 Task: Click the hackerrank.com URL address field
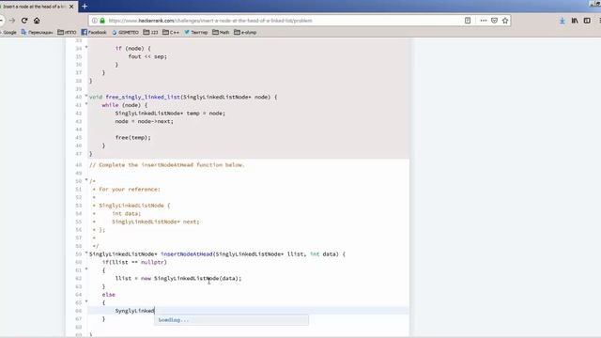(x=210, y=21)
